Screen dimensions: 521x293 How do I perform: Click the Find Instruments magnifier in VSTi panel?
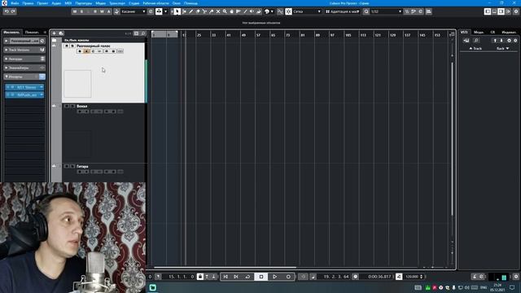pyautogui.click(x=476, y=41)
